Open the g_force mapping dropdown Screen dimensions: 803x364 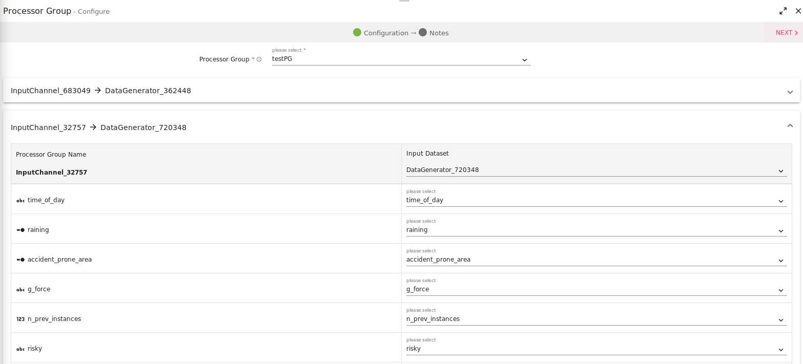596,289
